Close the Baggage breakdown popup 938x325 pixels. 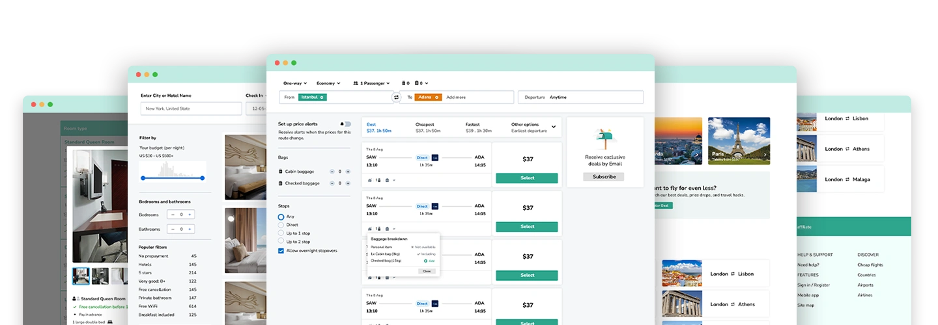tap(427, 271)
